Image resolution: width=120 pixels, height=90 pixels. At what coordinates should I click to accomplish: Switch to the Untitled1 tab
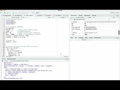pyautogui.click(x=48, y=15)
